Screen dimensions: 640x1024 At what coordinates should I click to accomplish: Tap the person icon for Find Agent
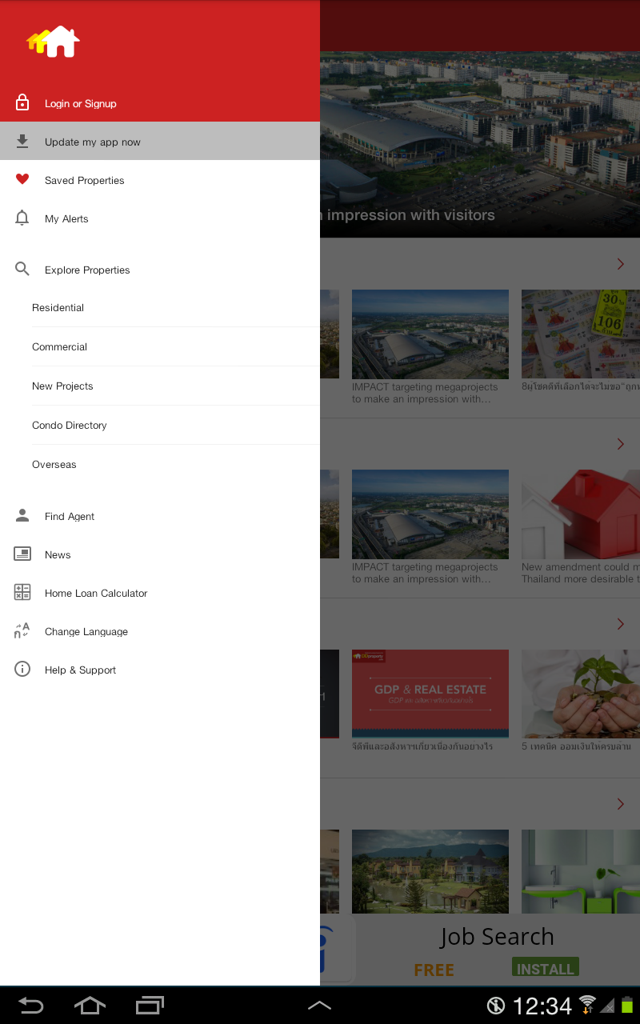click(22, 516)
